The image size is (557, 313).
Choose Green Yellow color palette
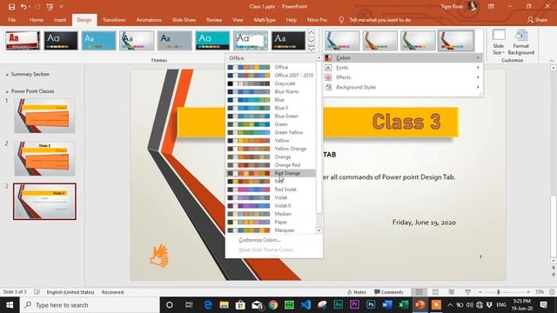(x=271, y=132)
